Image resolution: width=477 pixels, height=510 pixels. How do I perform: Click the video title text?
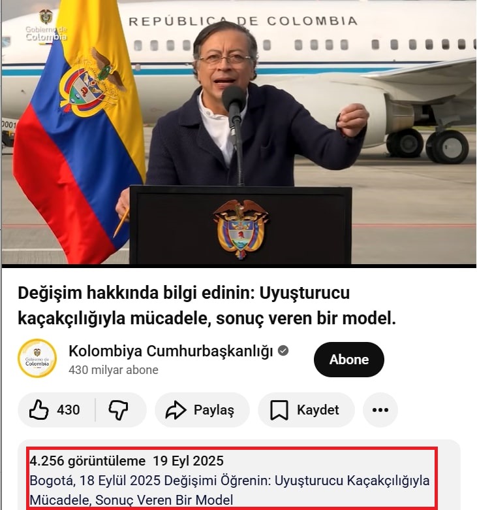(x=207, y=305)
